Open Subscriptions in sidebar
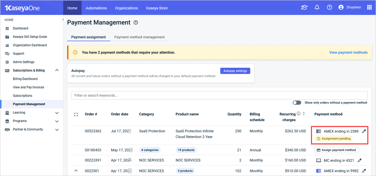This screenshot has width=376, height=176. 23,95
